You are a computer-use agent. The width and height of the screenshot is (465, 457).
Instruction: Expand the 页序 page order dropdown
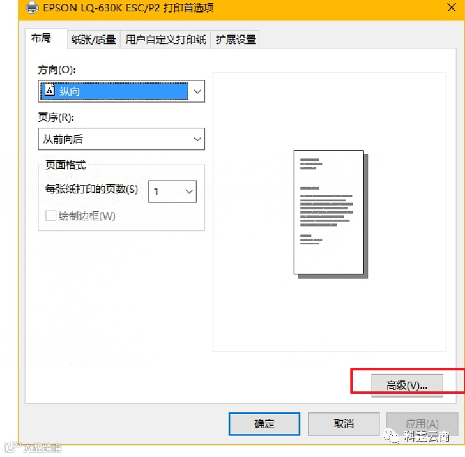click(x=121, y=139)
